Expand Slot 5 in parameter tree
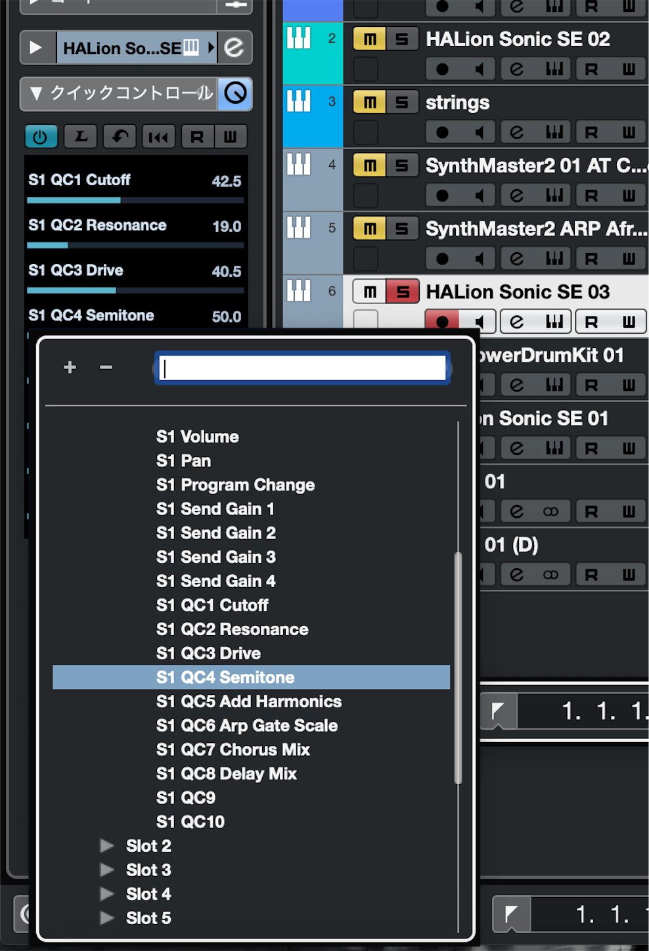The image size is (649, 951). coord(107,918)
